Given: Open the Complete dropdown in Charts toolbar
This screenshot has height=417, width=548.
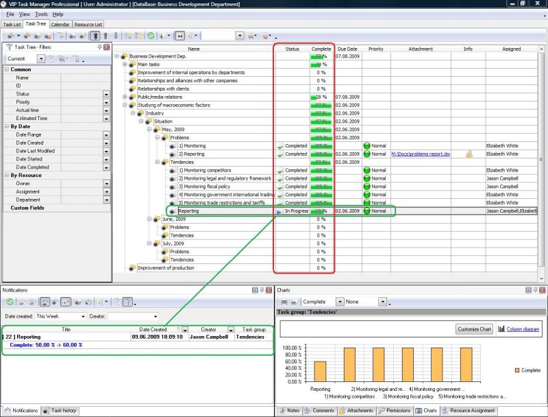Looking at the screenshot, I should 340,302.
